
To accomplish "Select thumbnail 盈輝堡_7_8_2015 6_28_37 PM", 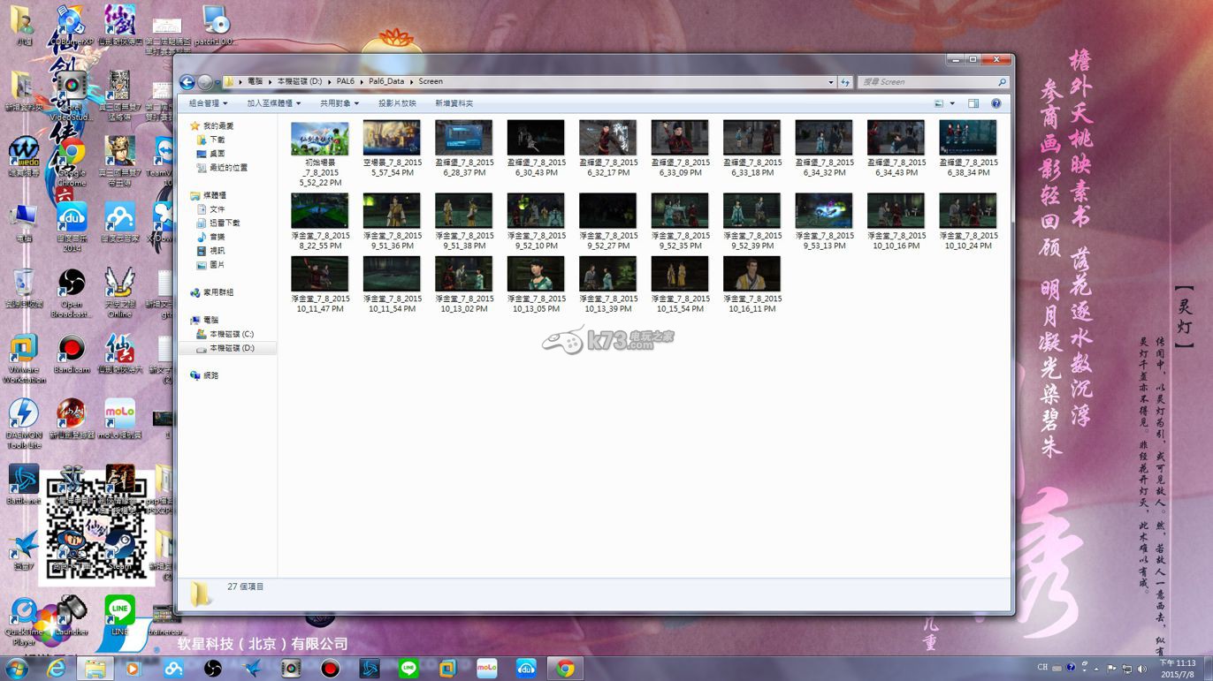I will coord(464,138).
